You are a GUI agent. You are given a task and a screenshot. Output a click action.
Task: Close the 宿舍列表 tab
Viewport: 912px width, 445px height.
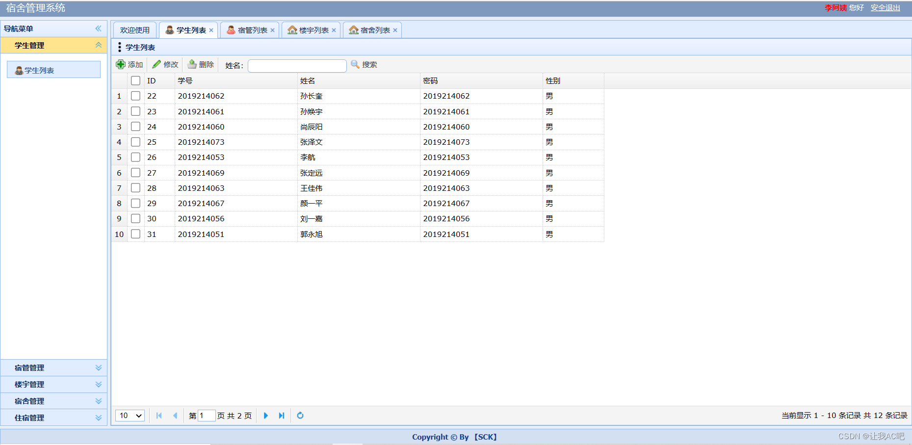coord(395,30)
